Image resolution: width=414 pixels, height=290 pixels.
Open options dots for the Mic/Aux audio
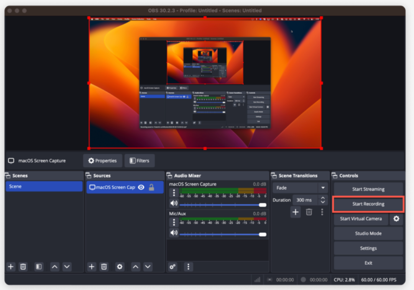[174, 223]
